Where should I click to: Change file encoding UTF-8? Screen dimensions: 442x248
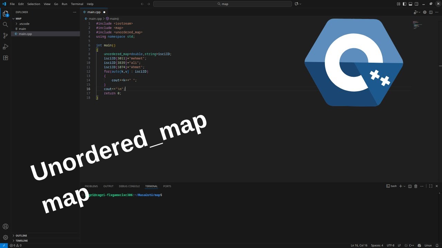click(391, 245)
